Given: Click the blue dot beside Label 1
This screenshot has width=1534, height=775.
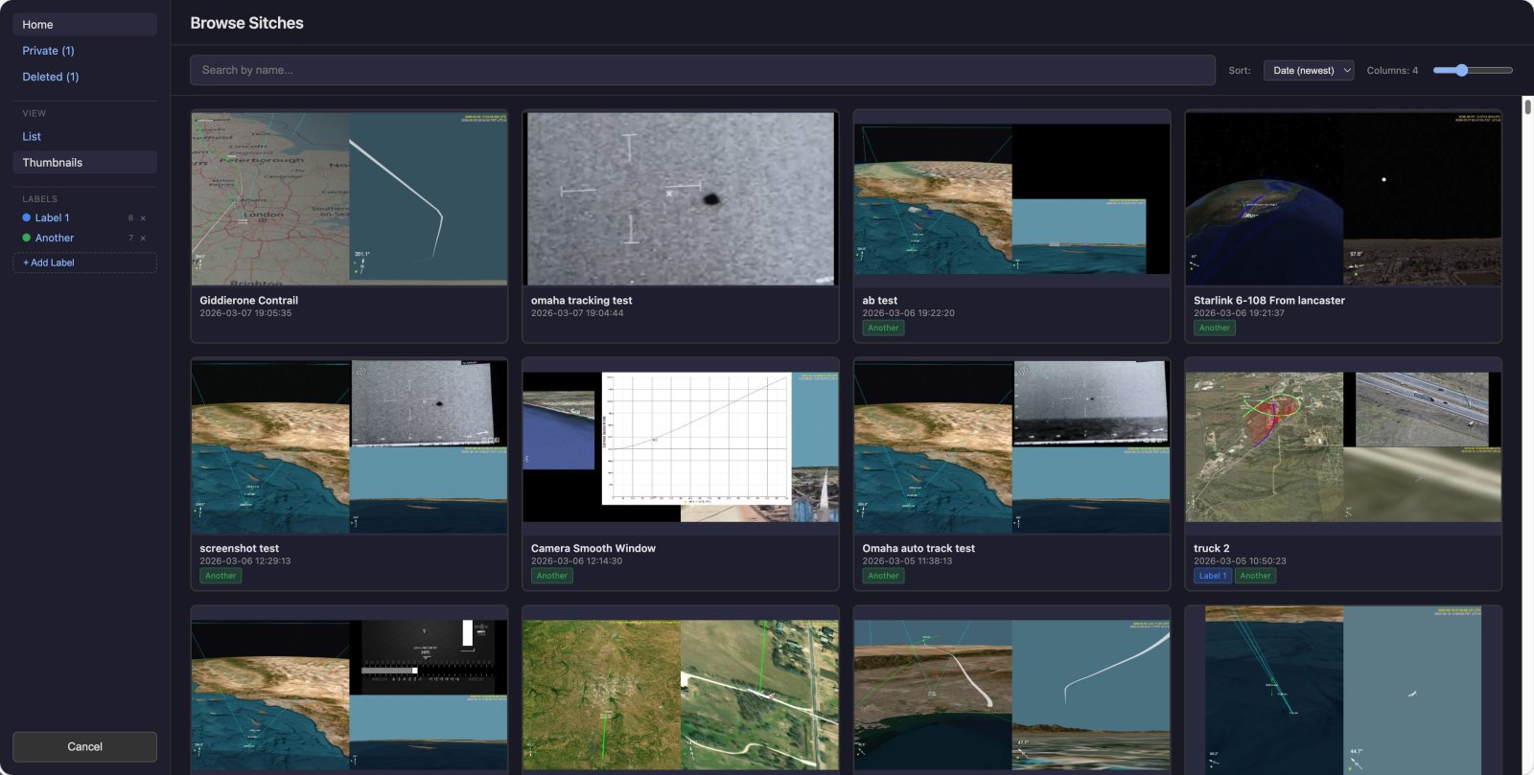Looking at the screenshot, I should [27, 218].
